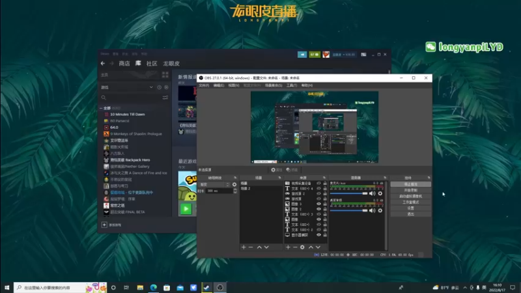This screenshot has width=521, height=293.
Task: Open Steam games category dropdown chevron
Action: pos(151,87)
